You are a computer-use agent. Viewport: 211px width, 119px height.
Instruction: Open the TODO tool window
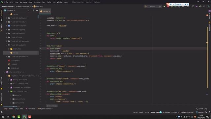[9, 109]
